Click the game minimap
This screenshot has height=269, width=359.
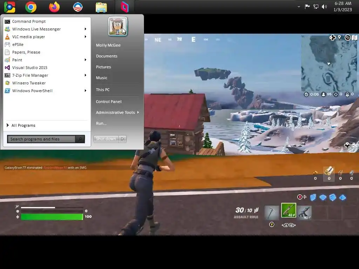pos(329,63)
